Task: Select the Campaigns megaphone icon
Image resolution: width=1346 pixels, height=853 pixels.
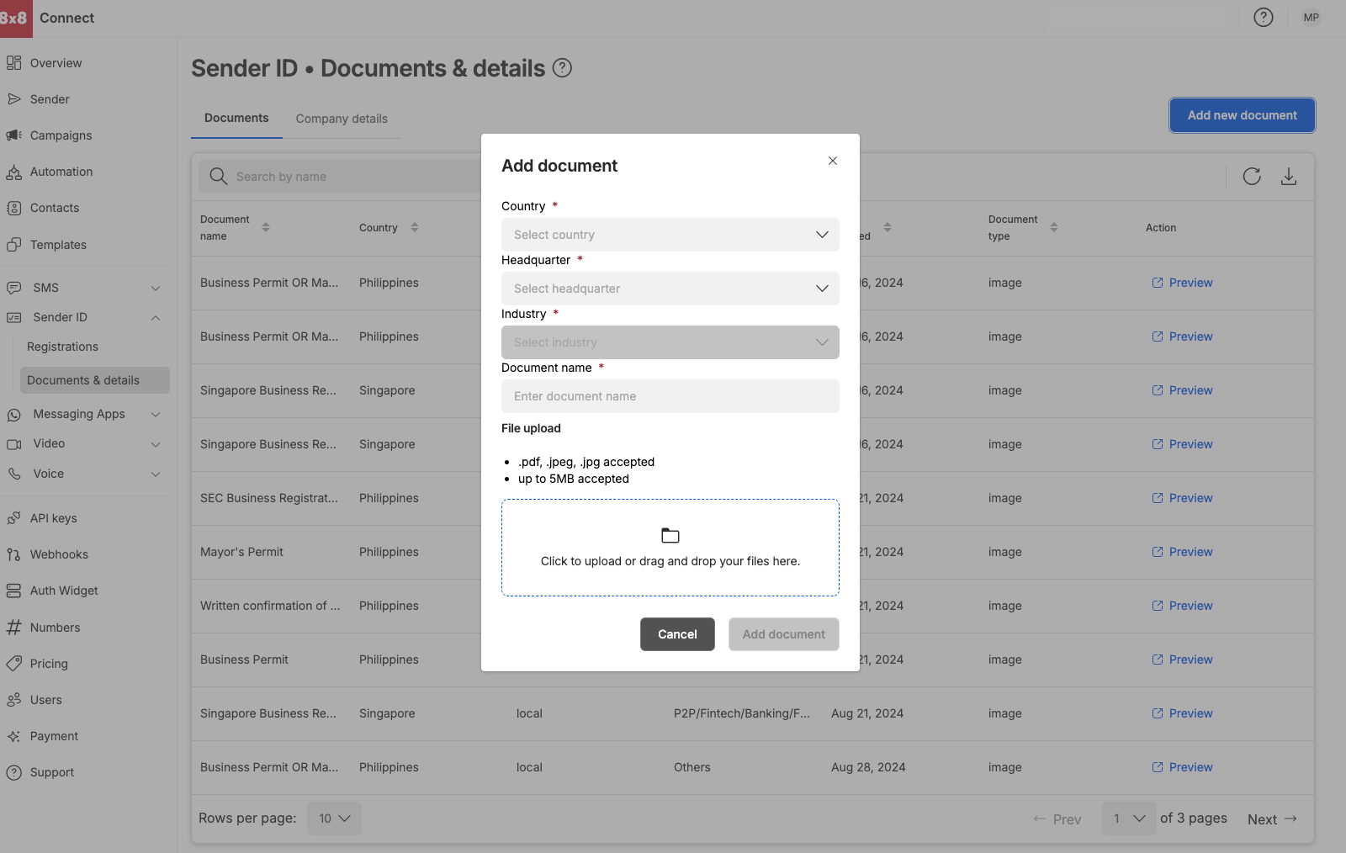Action: (14, 135)
